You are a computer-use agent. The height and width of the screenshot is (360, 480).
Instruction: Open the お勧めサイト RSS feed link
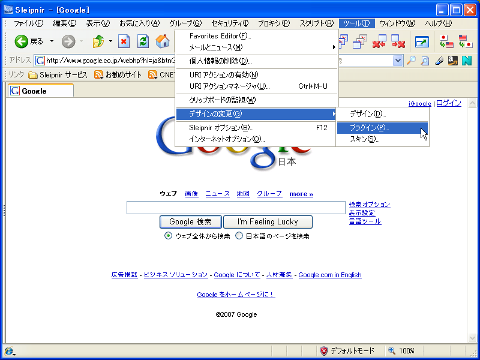(x=118, y=74)
